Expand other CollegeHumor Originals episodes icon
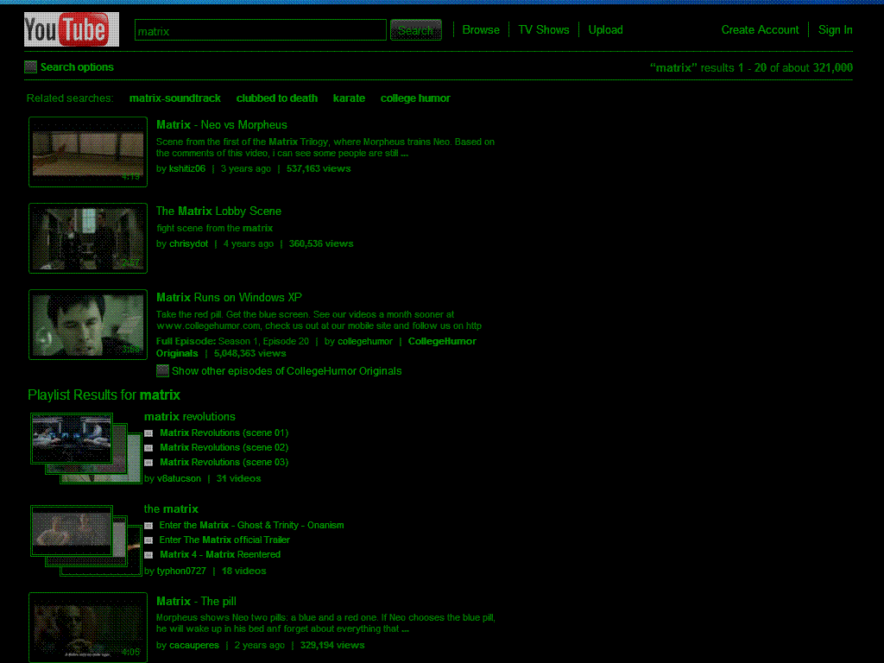This screenshot has height=663, width=884. coord(163,371)
